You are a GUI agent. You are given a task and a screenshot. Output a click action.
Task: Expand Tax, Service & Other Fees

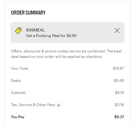pos(58,105)
